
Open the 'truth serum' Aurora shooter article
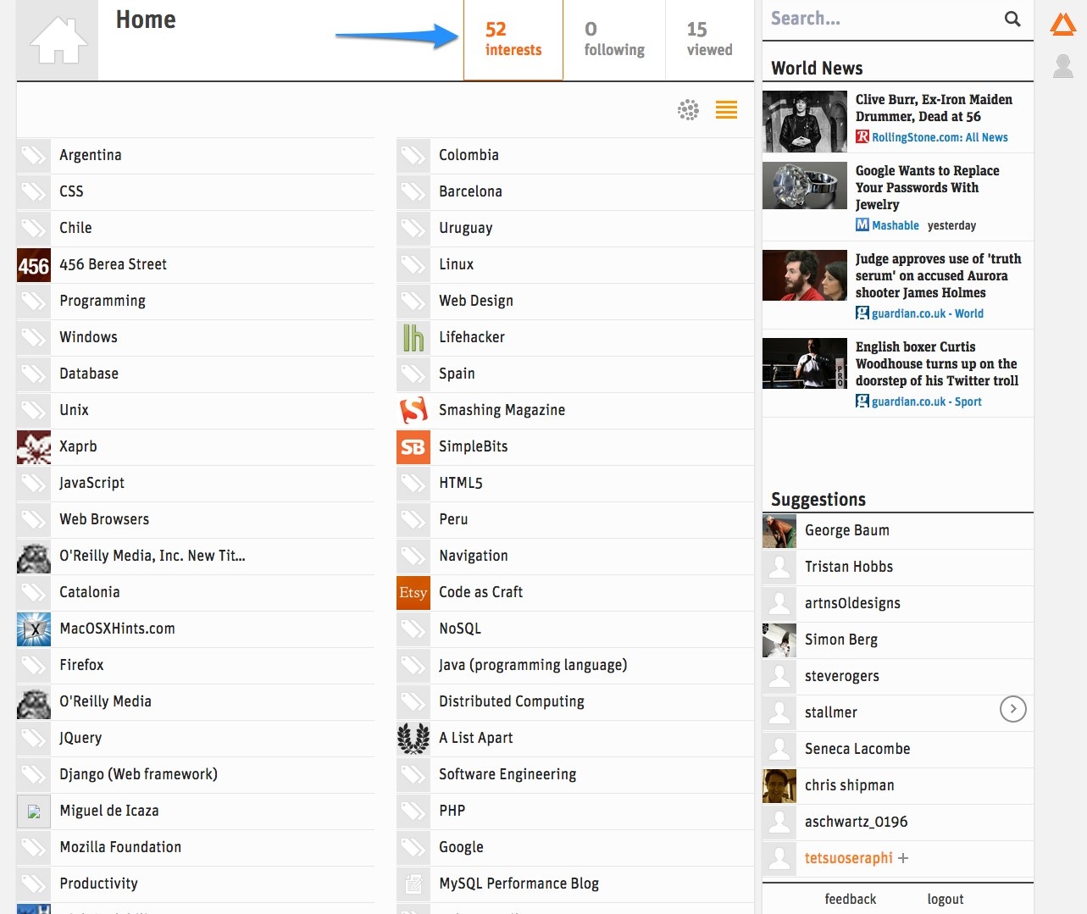pyautogui.click(x=938, y=275)
